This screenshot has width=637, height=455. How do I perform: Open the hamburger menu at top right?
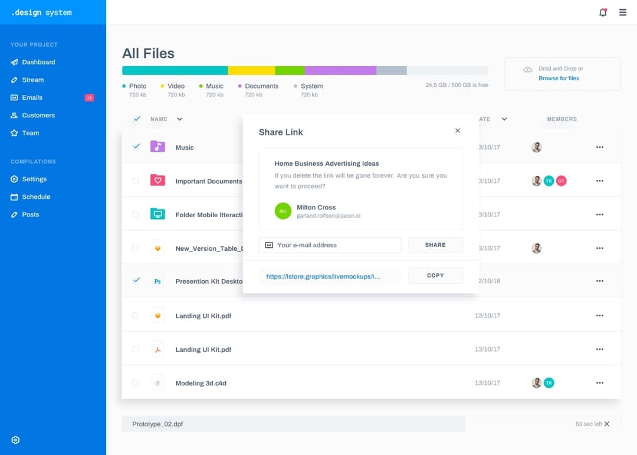point(623,12)
